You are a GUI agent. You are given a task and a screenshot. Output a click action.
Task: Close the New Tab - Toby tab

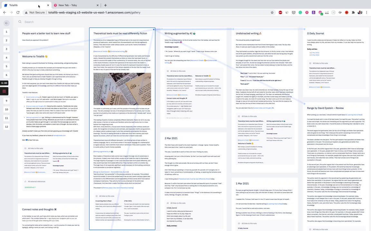tap(98, 5)
